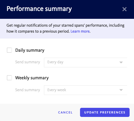Click the arrow icon in Every week dropdown

(x=121, y=90)
